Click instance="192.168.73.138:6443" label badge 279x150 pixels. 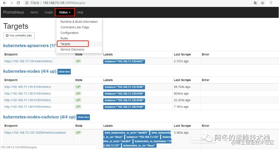[x=124, y=62]
